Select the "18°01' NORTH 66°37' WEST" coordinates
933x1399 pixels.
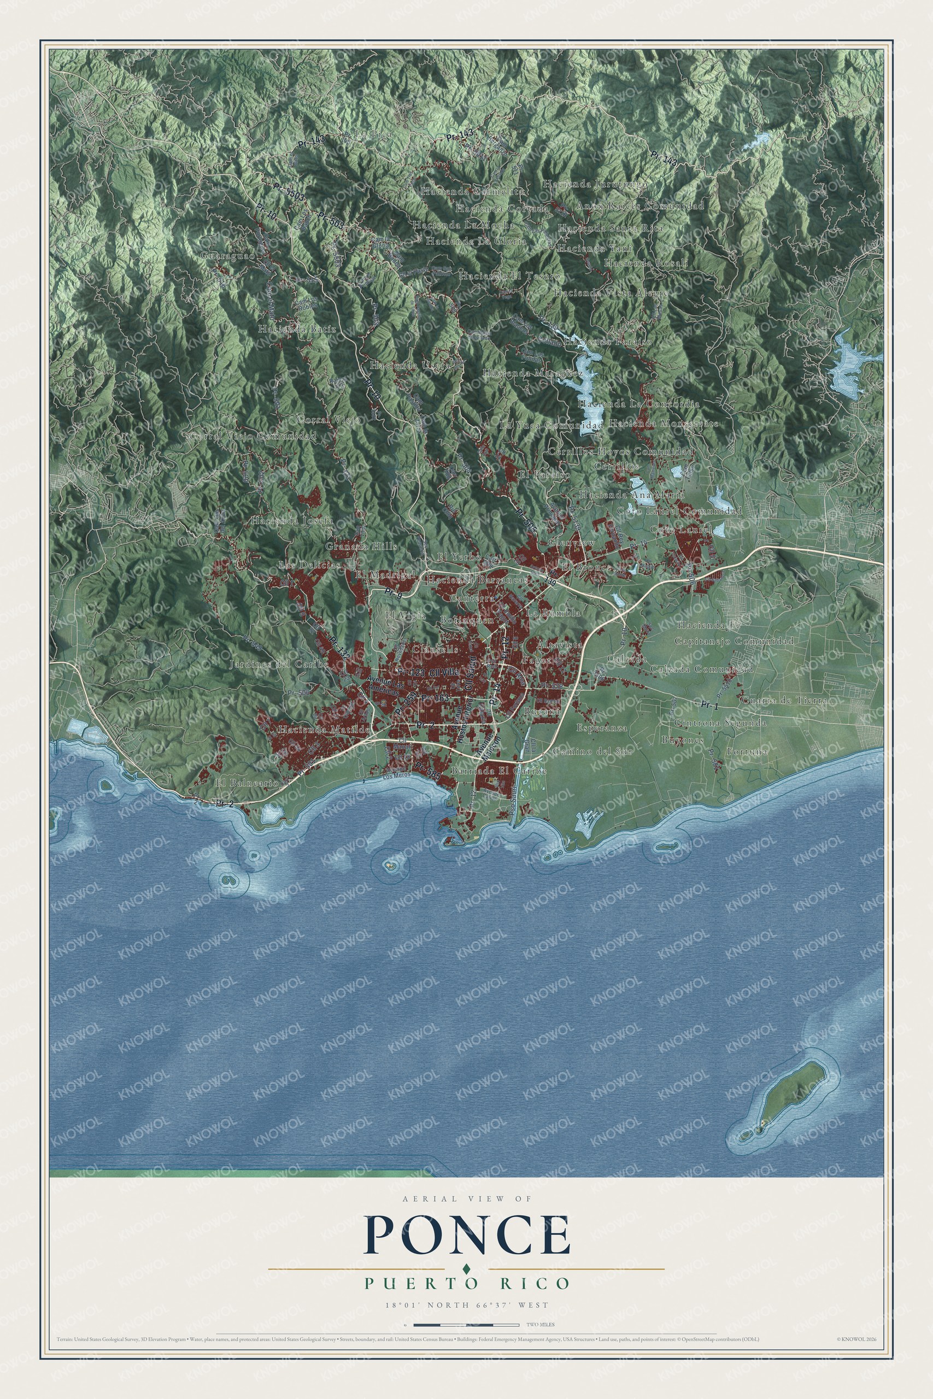pos(467,1305)
